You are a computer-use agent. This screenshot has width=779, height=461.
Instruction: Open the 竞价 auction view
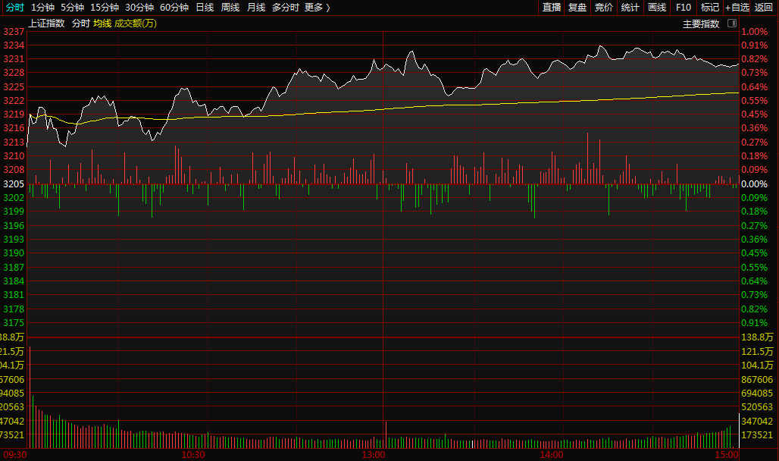tap(604, 7)
